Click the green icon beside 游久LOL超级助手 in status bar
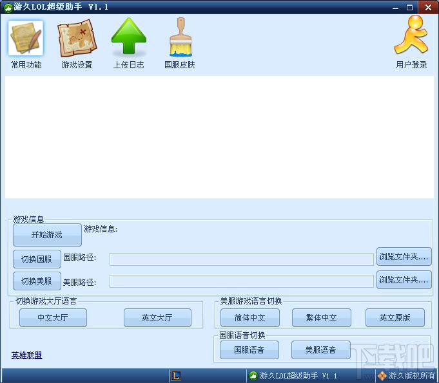The height and width of the screenshot is (383, 439). (x=253, y=376)
